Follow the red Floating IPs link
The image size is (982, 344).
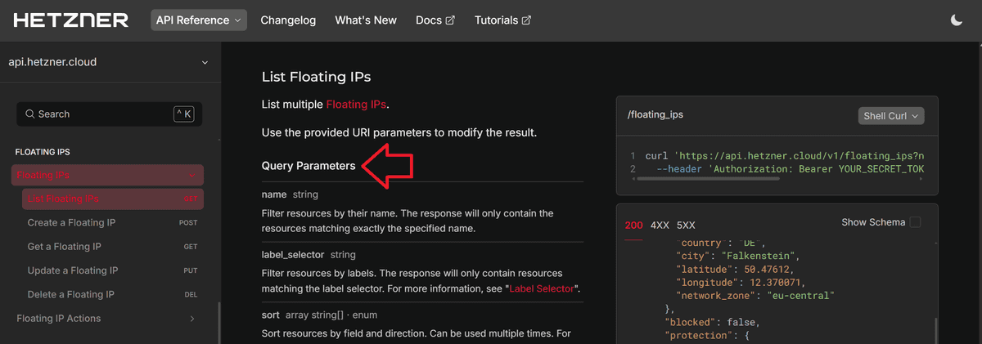(356, 105)
